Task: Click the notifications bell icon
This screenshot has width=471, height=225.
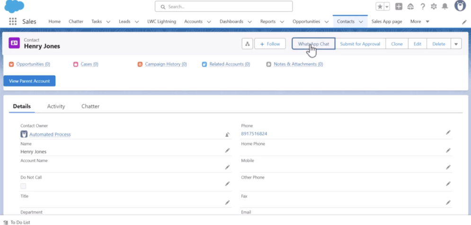Action: pyautogui.click(x=445, y=7)
